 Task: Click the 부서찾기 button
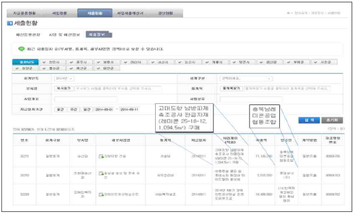pos(64,88)
